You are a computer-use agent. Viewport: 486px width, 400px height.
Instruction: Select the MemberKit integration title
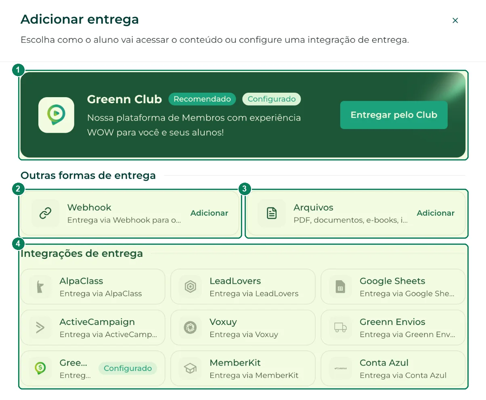tap(235, 363)
